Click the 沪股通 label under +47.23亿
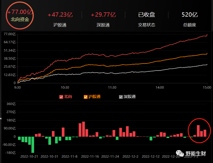213x163 pixels. point(60,25)
